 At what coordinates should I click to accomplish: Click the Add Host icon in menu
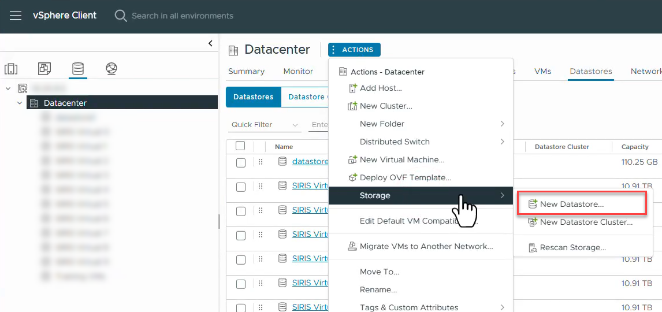point(353,88)
